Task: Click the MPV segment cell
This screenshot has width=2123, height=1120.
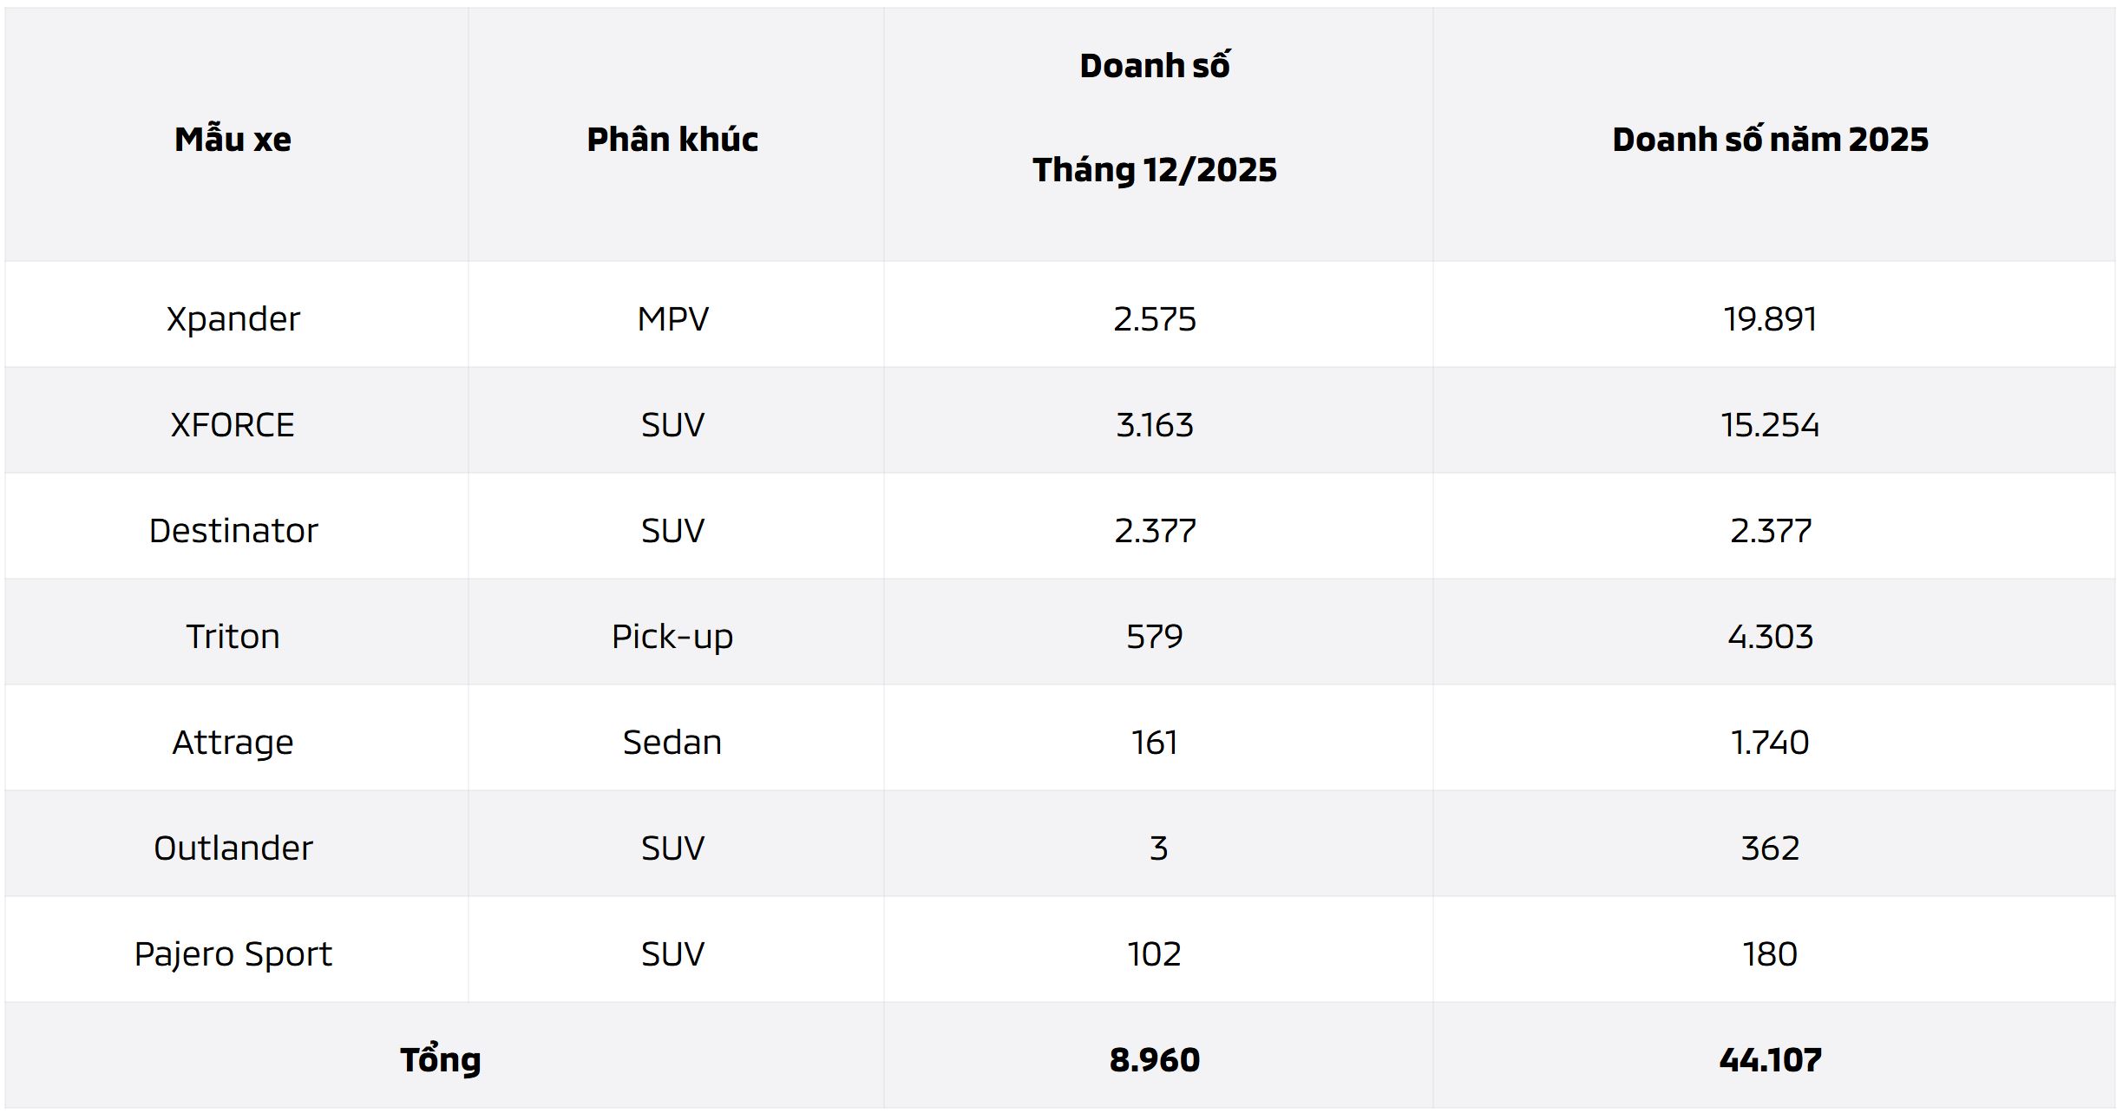Action: point(672,318)
